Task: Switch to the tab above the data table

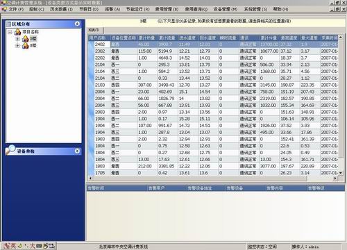Action: pos(94,30)
